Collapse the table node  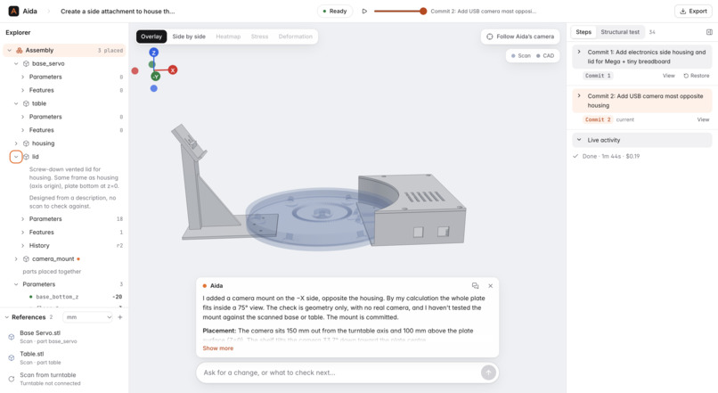point(16,103)
